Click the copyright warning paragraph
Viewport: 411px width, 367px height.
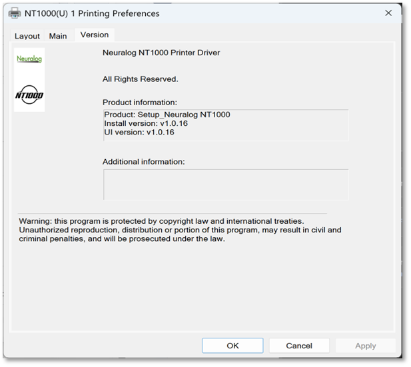(x=180, y=230)
